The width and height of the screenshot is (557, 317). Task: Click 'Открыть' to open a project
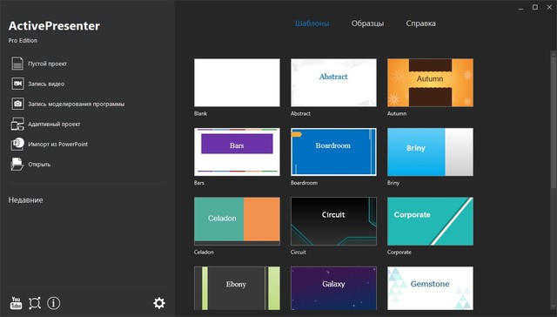39,165
